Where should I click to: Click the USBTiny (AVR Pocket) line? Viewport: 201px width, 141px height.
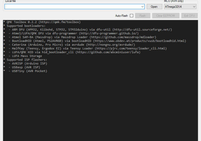coord(25,71)
